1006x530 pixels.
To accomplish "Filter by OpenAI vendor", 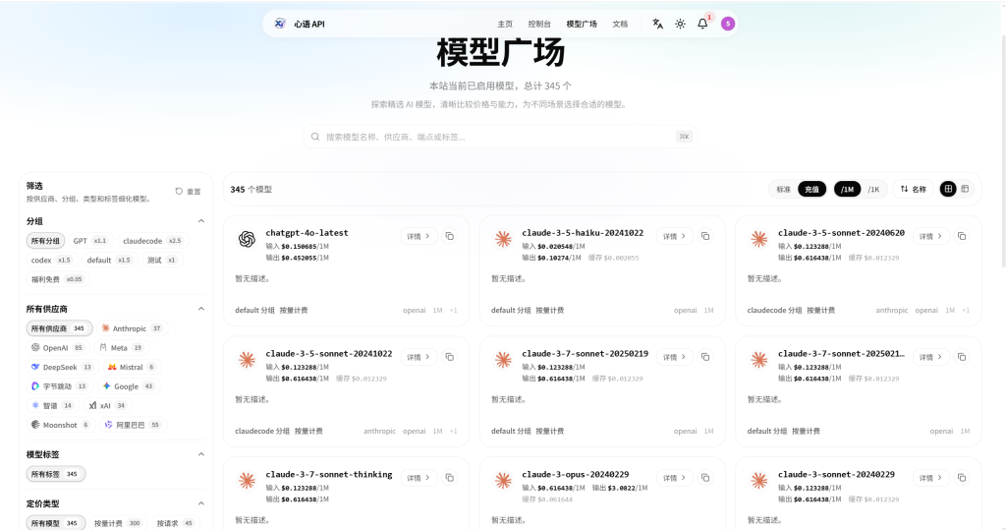I will (57, 347).
